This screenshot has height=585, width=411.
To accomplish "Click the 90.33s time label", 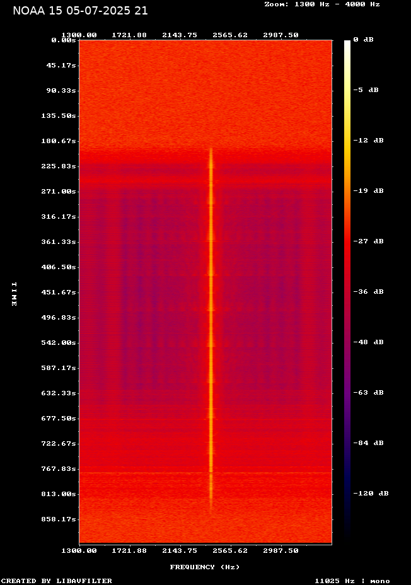I will coord(61,91).
